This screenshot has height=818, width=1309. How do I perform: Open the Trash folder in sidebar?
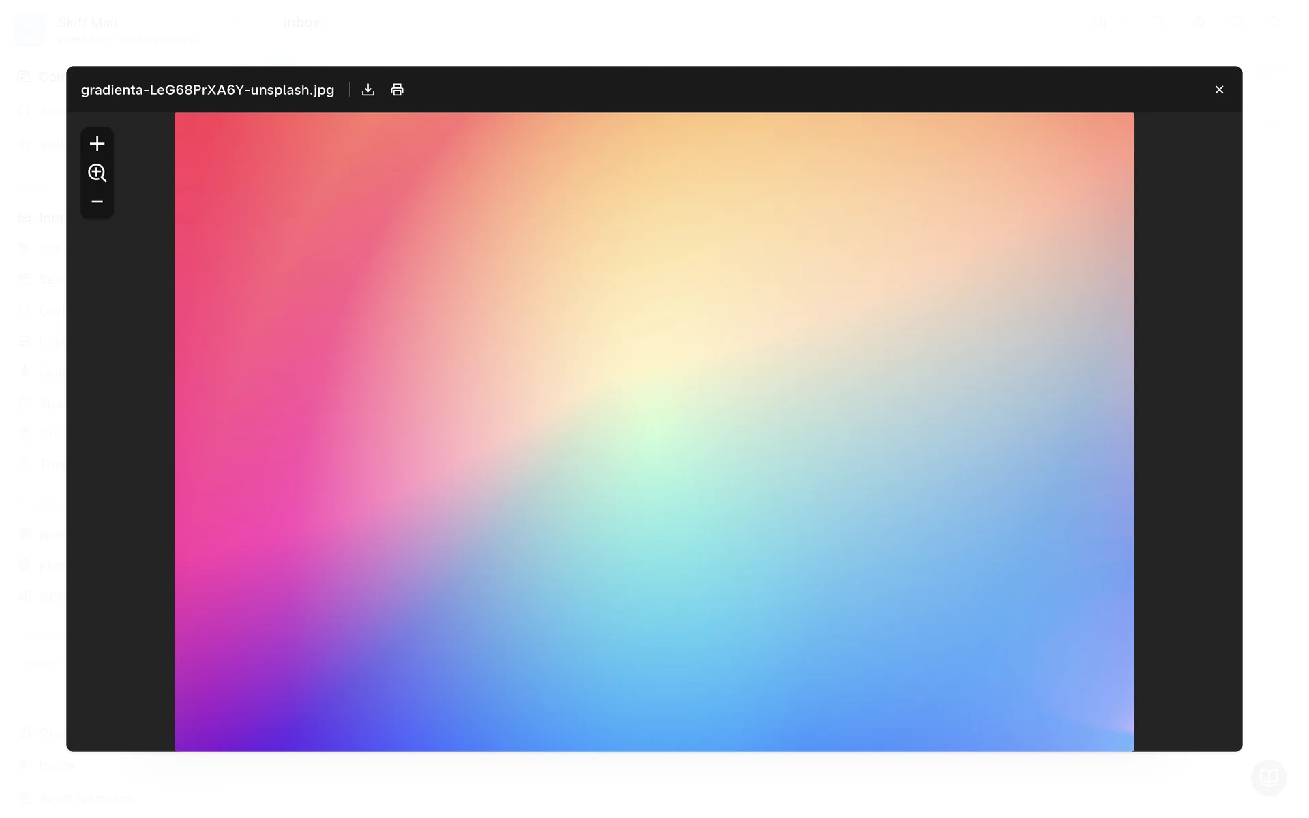tap(41, 465)
